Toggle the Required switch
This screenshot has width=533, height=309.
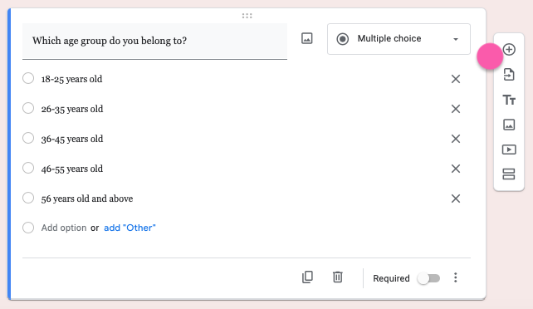[x=428, y=278]
